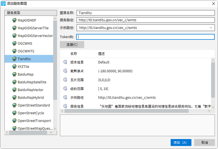Click the cube icon in 版本信息 row
Screen dimensions: 218x149
pos(65,62)
